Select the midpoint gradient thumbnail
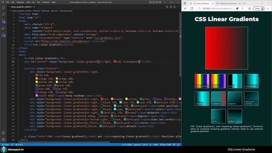 [218, 99]
